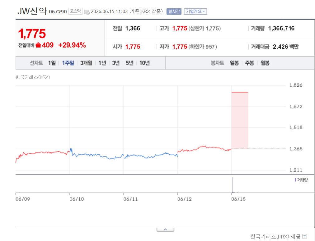Image resolution: width=315 pixels, height=241 pixels.
Task: Click the 06/09 date label on the axis
Action: (x=23, y=199)
